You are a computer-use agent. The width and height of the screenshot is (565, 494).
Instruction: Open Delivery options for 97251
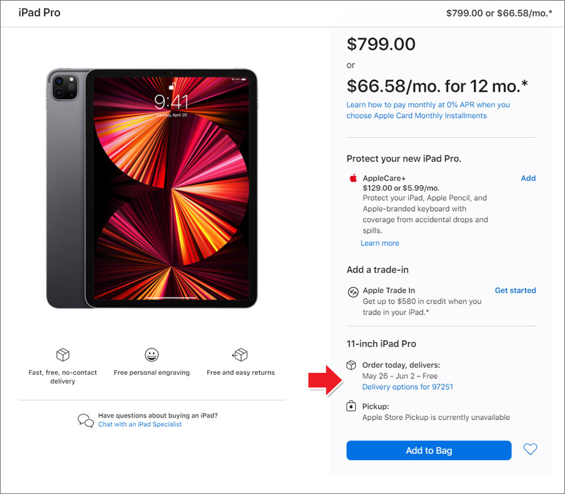point(407,387)
